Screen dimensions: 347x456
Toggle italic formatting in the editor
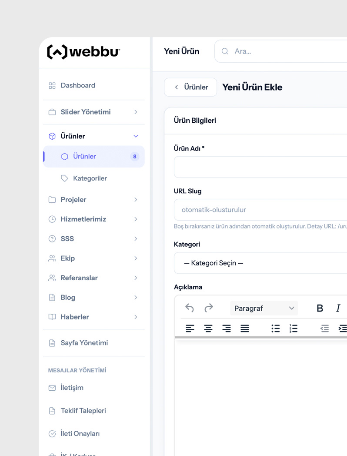point(338,308)
